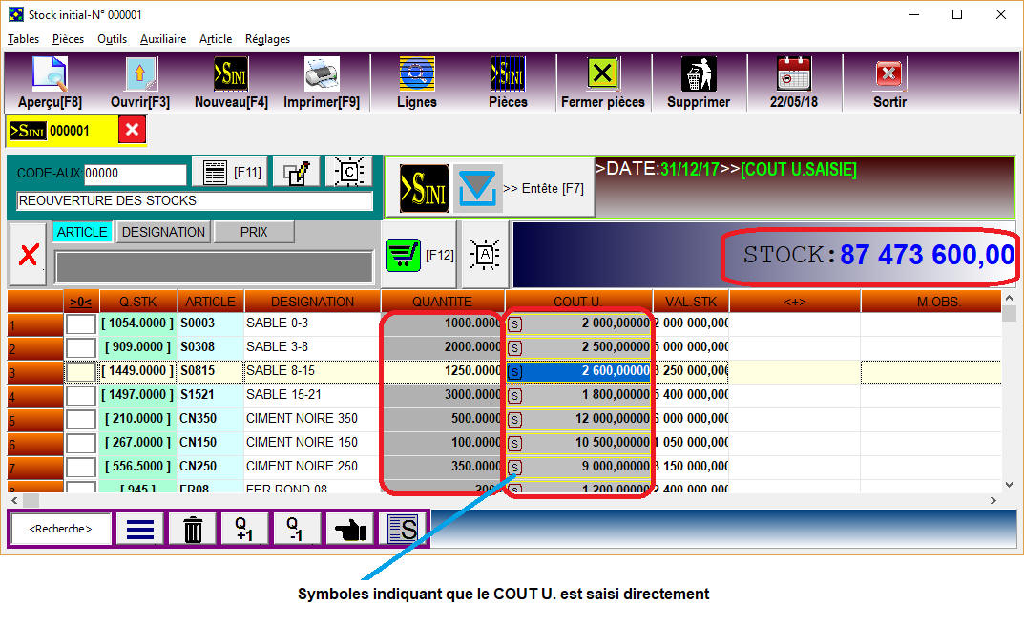Expand the Entête [F7] header arrow
The image size is (1024, 626).
[476, 188]
